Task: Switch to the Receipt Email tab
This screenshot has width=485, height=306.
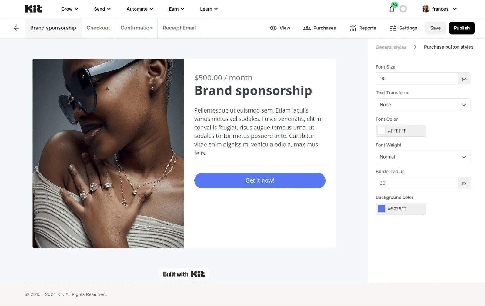Action: coord(179,28)
